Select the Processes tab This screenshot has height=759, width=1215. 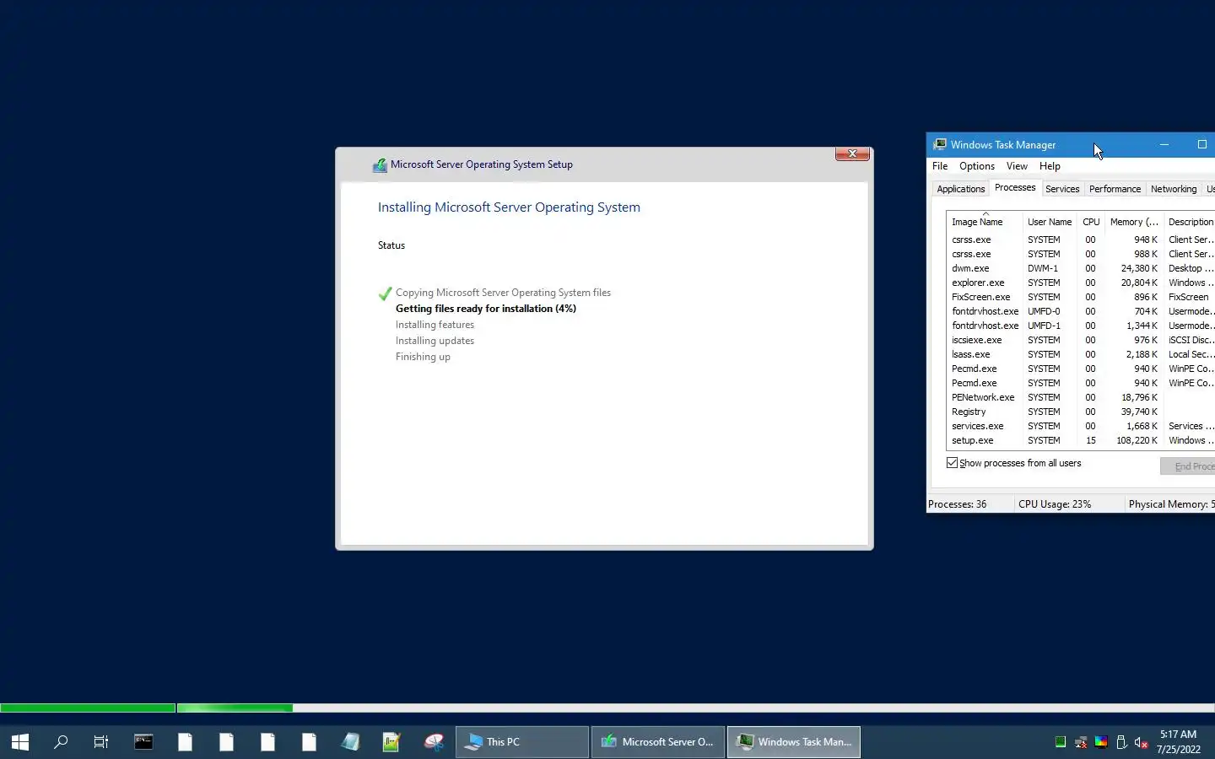1015,188
